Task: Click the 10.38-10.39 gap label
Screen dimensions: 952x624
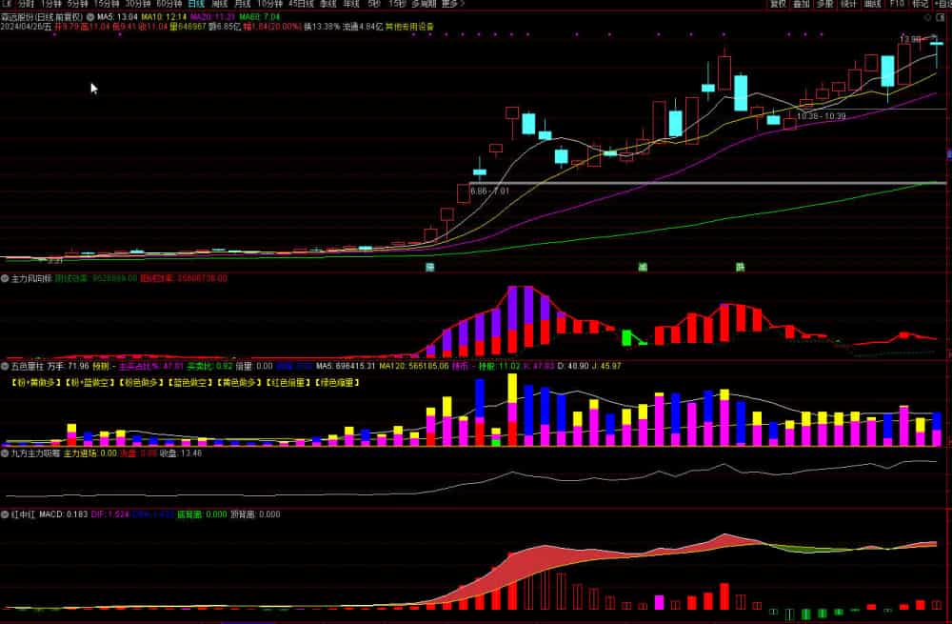Action: [821, 116]
